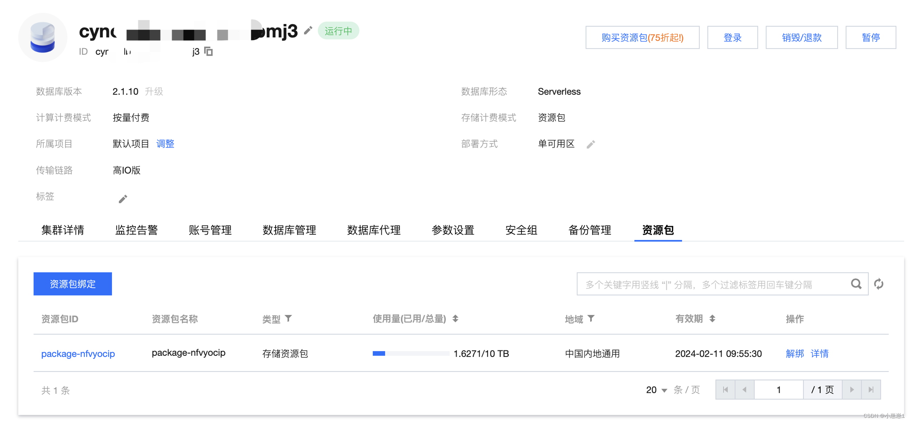Switch to 备份管理 tab
This screenshot has height=422, width=910.
click(589, 230)
